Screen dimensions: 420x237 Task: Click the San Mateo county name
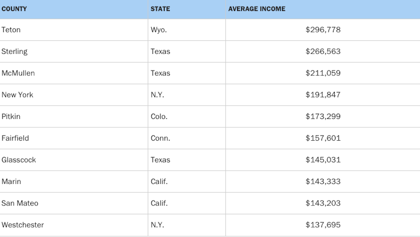pos(20,203)
